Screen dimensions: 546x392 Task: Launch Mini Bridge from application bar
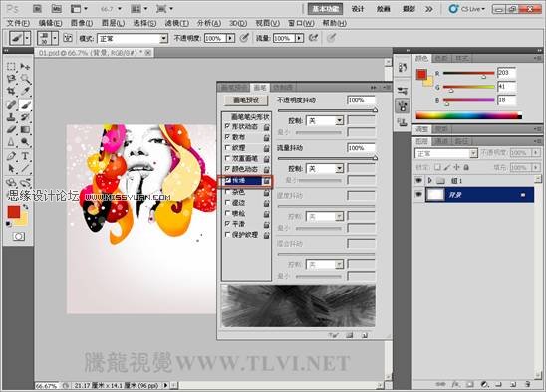[x=56, y=9]
